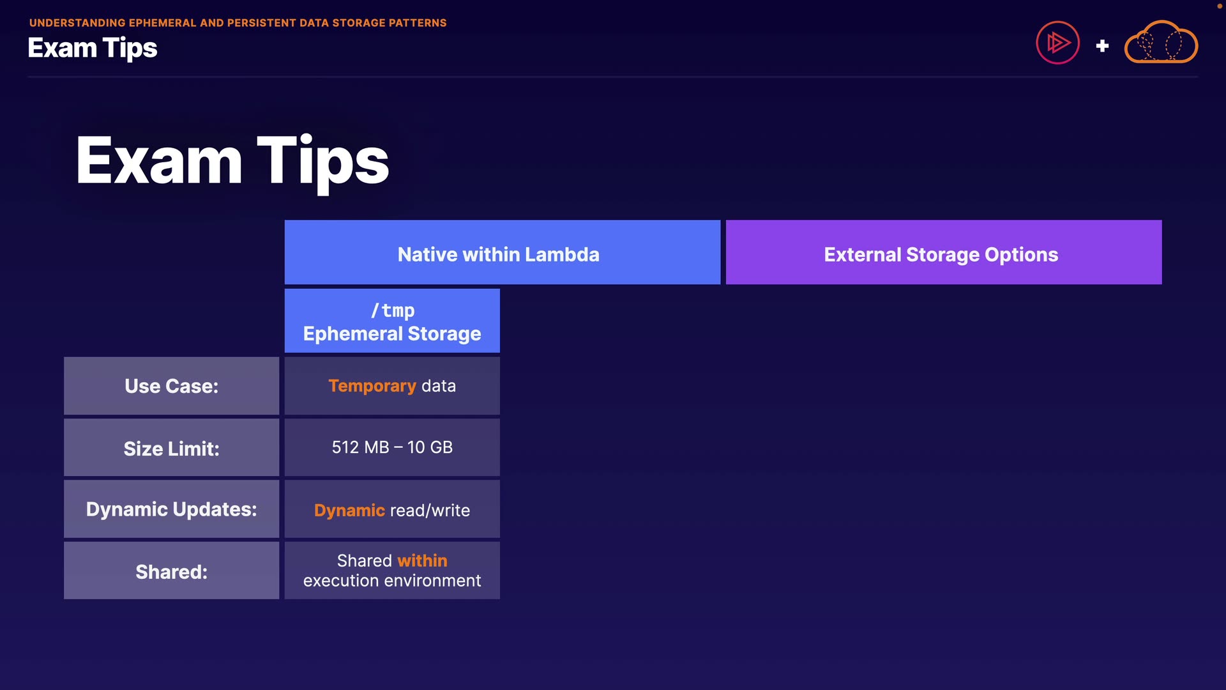Click the Dynamic Updates row label
1226x690 pixels.
171,509
